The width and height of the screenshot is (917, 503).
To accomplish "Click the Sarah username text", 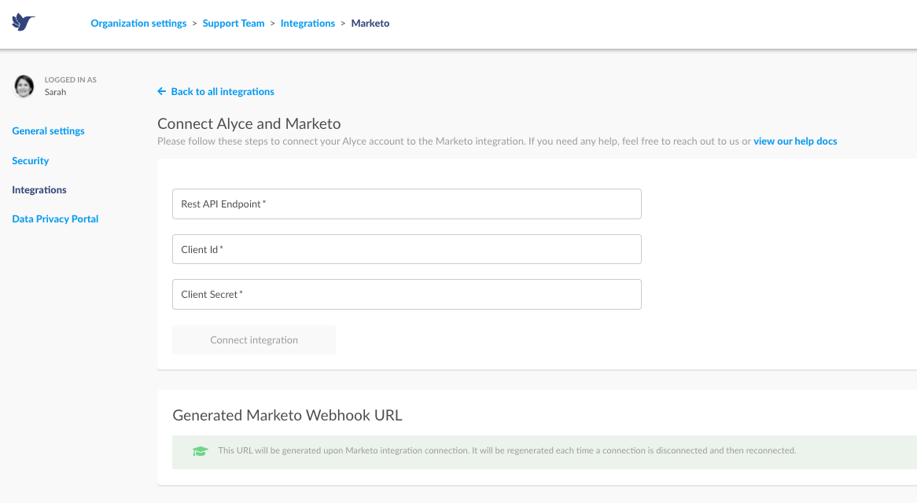I will [56, 92].
